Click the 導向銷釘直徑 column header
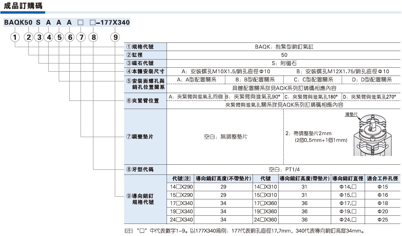Viewport: 402px width, 236px height. pyautogui.click(x=348, y=178)
